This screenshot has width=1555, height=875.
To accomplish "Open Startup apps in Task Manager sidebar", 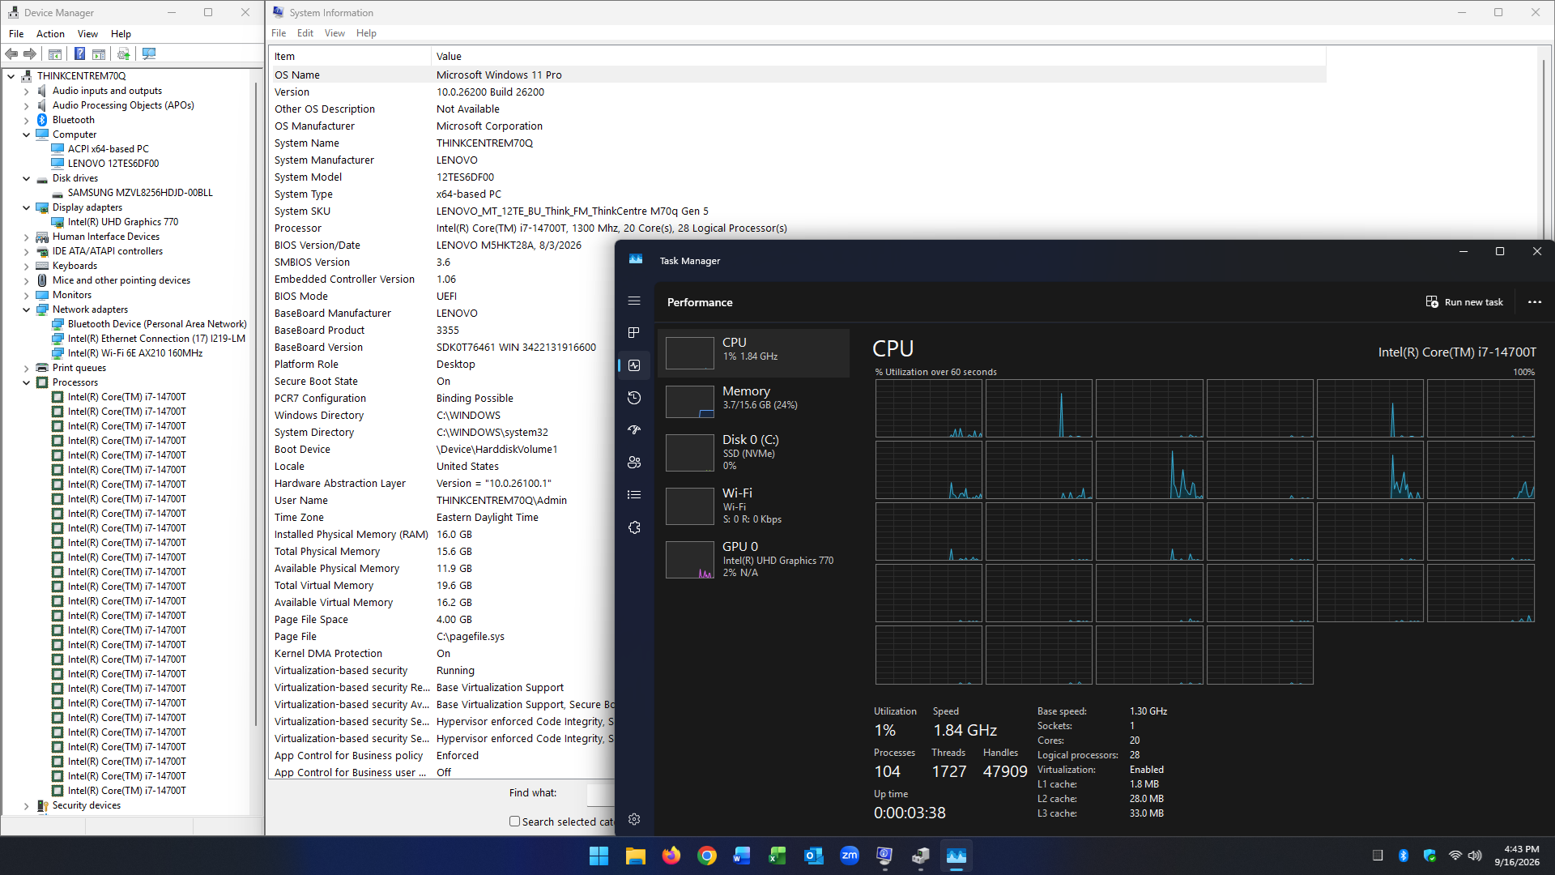I will click(634, 430).
